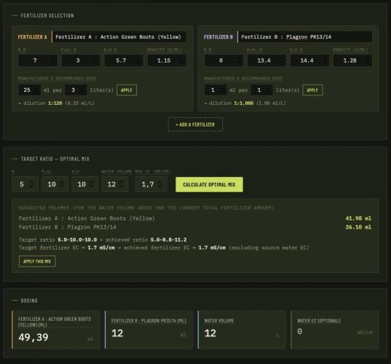Apply Fertilizer A manufacturer's recommended dose

(127, 90)
